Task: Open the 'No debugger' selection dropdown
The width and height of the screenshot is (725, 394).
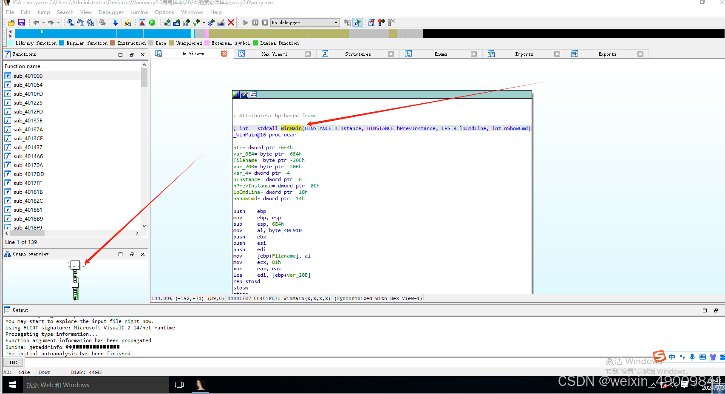Action: pyautogui.click(x=305, y=23)
